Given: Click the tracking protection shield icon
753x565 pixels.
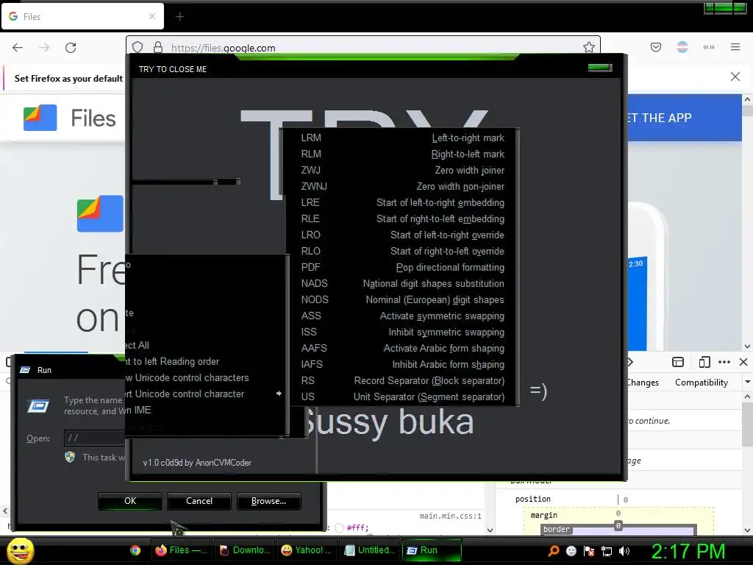Looking at the screenshot, I should pyautogui.click(x=138, y=47).
